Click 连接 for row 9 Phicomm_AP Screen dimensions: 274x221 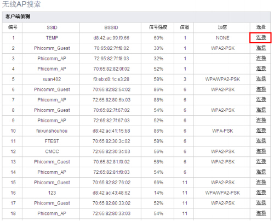(x=261, y=121)
